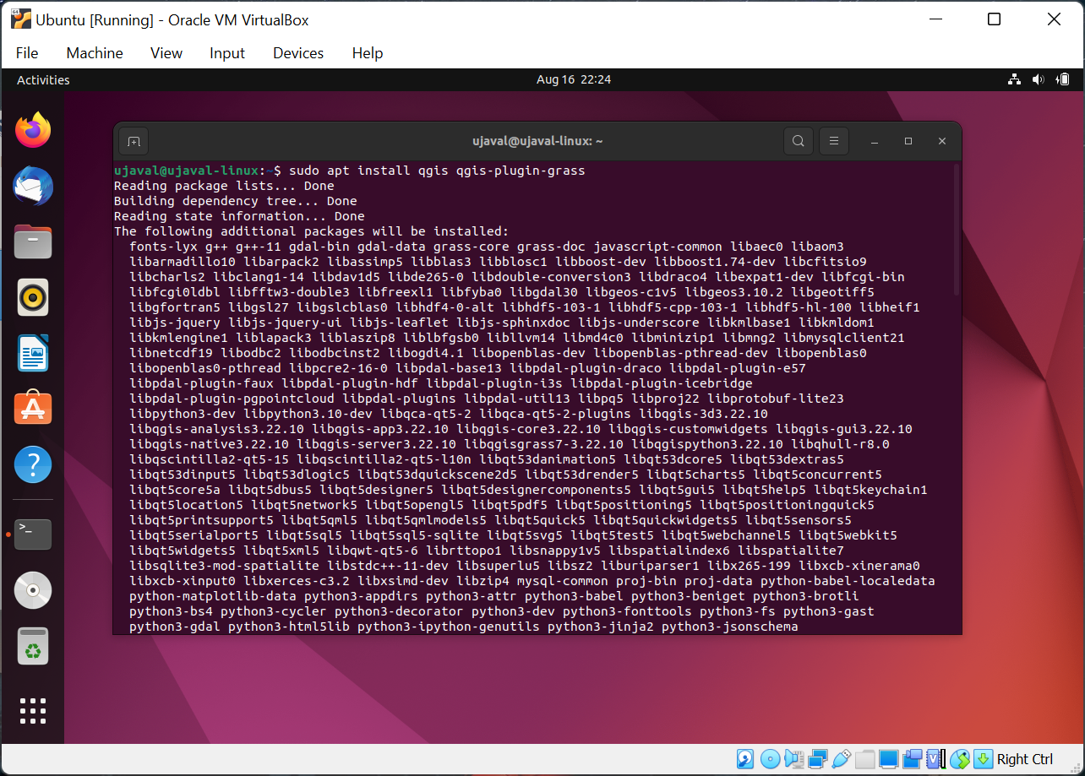Click the volume icon in Ubuntu top bar
The image size is (1085, 776).
[1039, 79]
